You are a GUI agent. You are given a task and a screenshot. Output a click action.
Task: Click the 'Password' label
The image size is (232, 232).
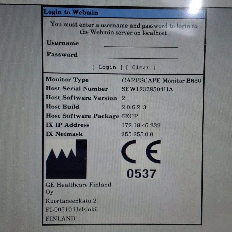62,54
